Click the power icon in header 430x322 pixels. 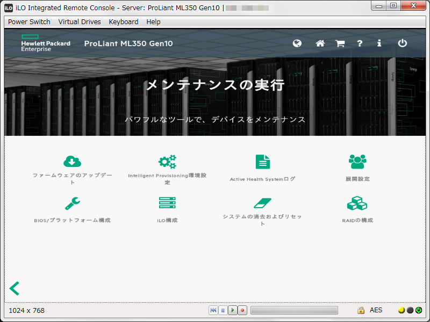click(x=402, y=43)
